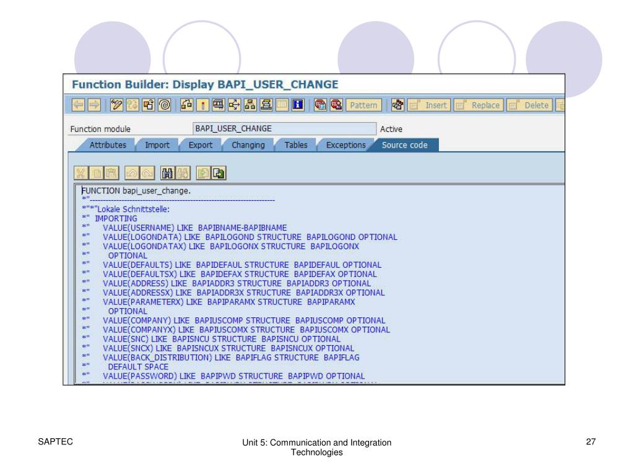Click the IMPORTING keyword line
This screenshot has height=476, width=634.
pyautogui.click(x=110, y=219)
